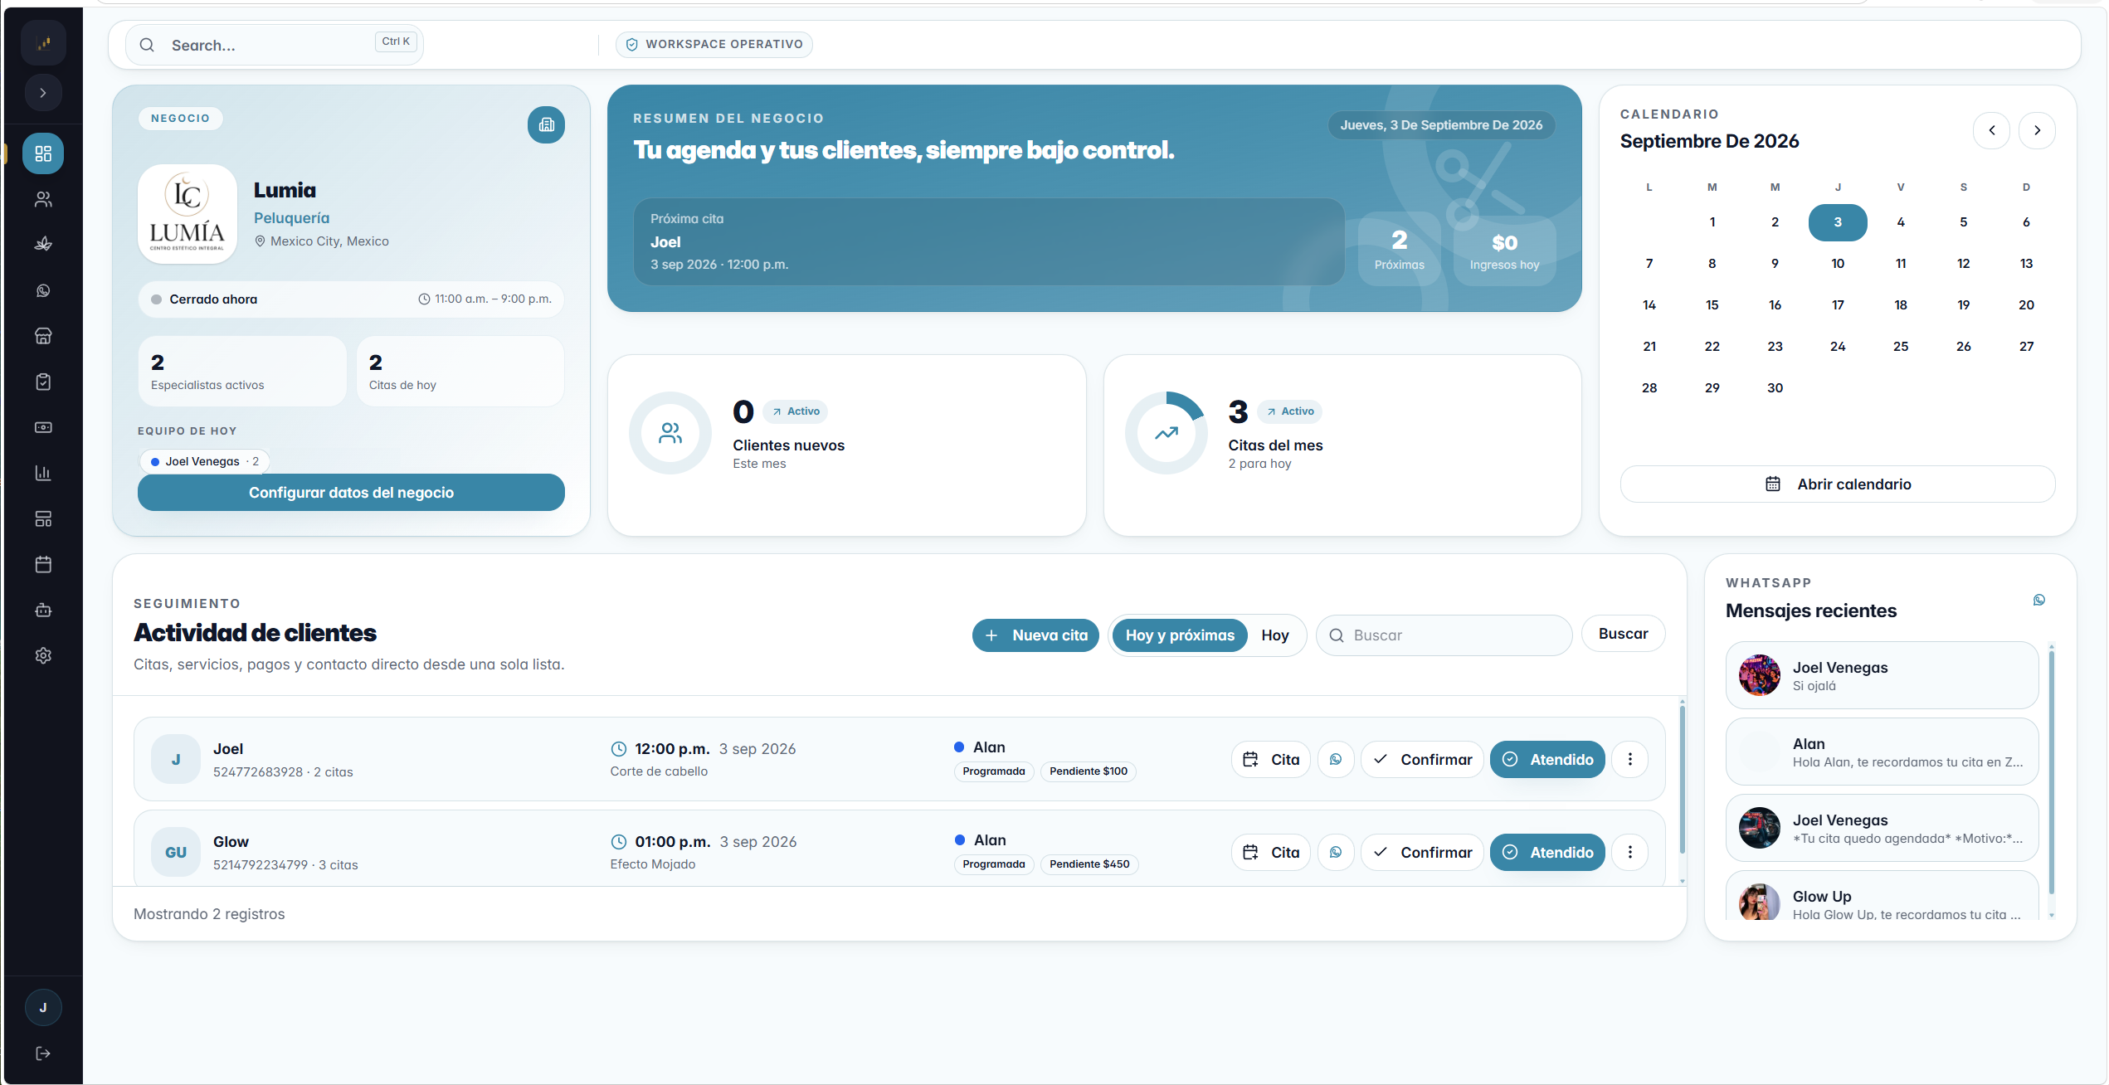The width and height of the screenshot is (2109, 1085).
Task: Open the clipboard checklist sidebar icon
Action: (43, 382)
